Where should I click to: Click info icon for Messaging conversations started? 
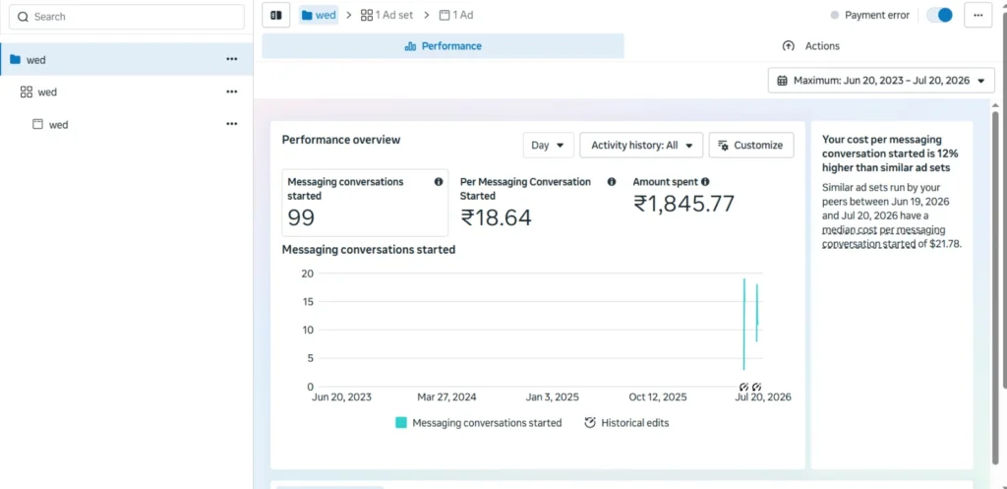(x=439, y=182)
